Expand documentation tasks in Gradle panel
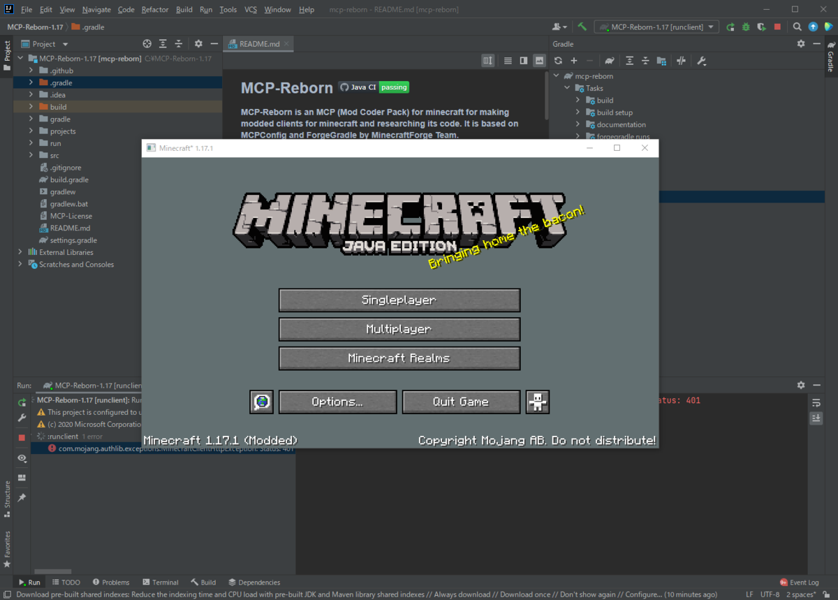The image size is (838, 600). tap(578, 124)
